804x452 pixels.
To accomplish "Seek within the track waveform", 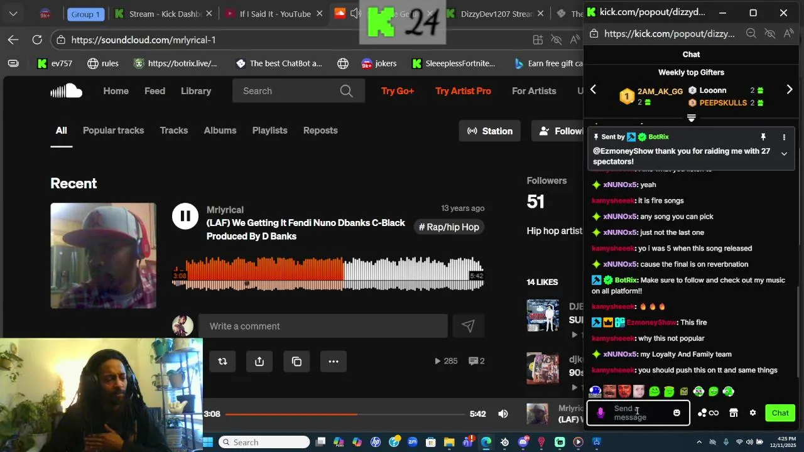I will pos(328,274).
